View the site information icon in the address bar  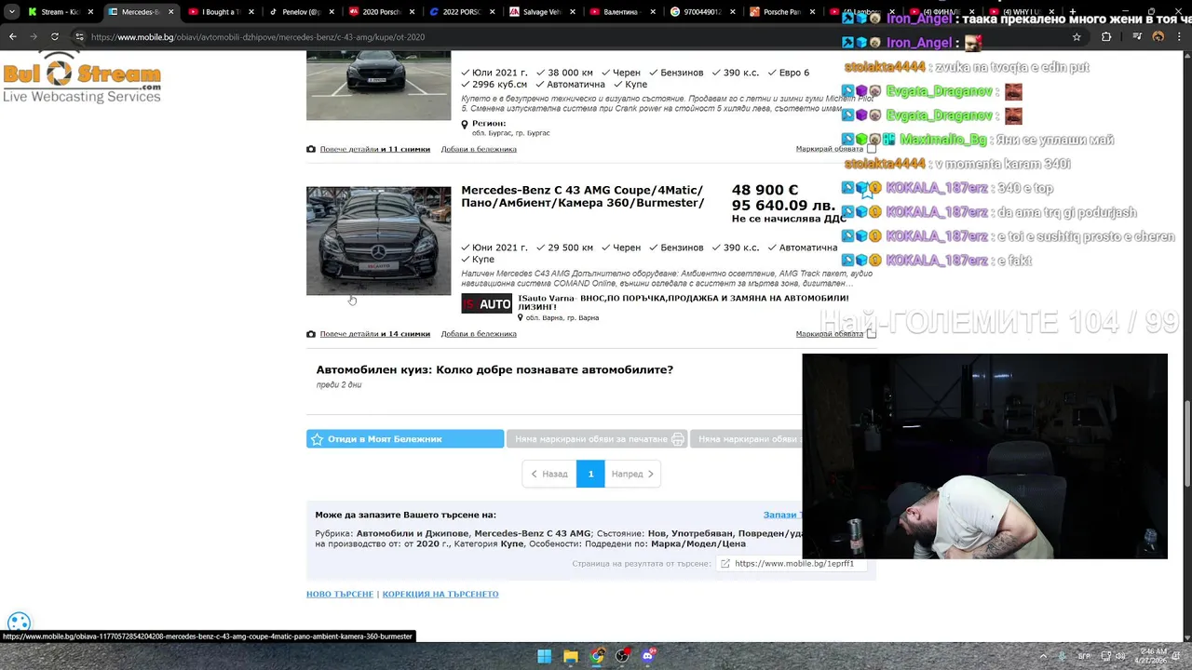(x=79, y=36)
